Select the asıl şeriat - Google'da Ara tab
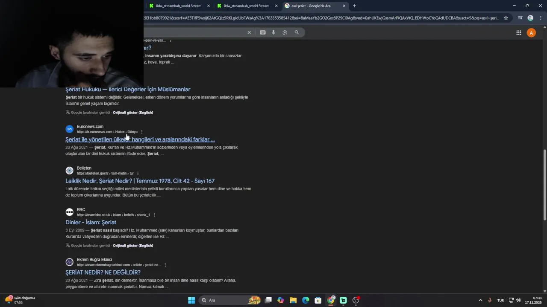Viewport: 547px width, 307px height. pyautogui.click(x=311, y=6)
